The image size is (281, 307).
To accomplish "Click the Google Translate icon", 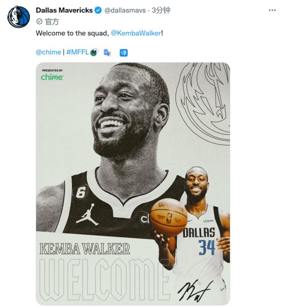I will [x=107, y=53].
